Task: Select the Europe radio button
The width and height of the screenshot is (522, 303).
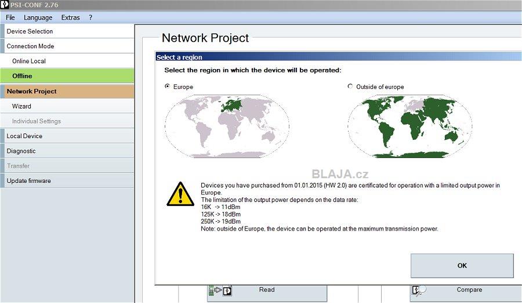Action: click(x=168, y=86)
